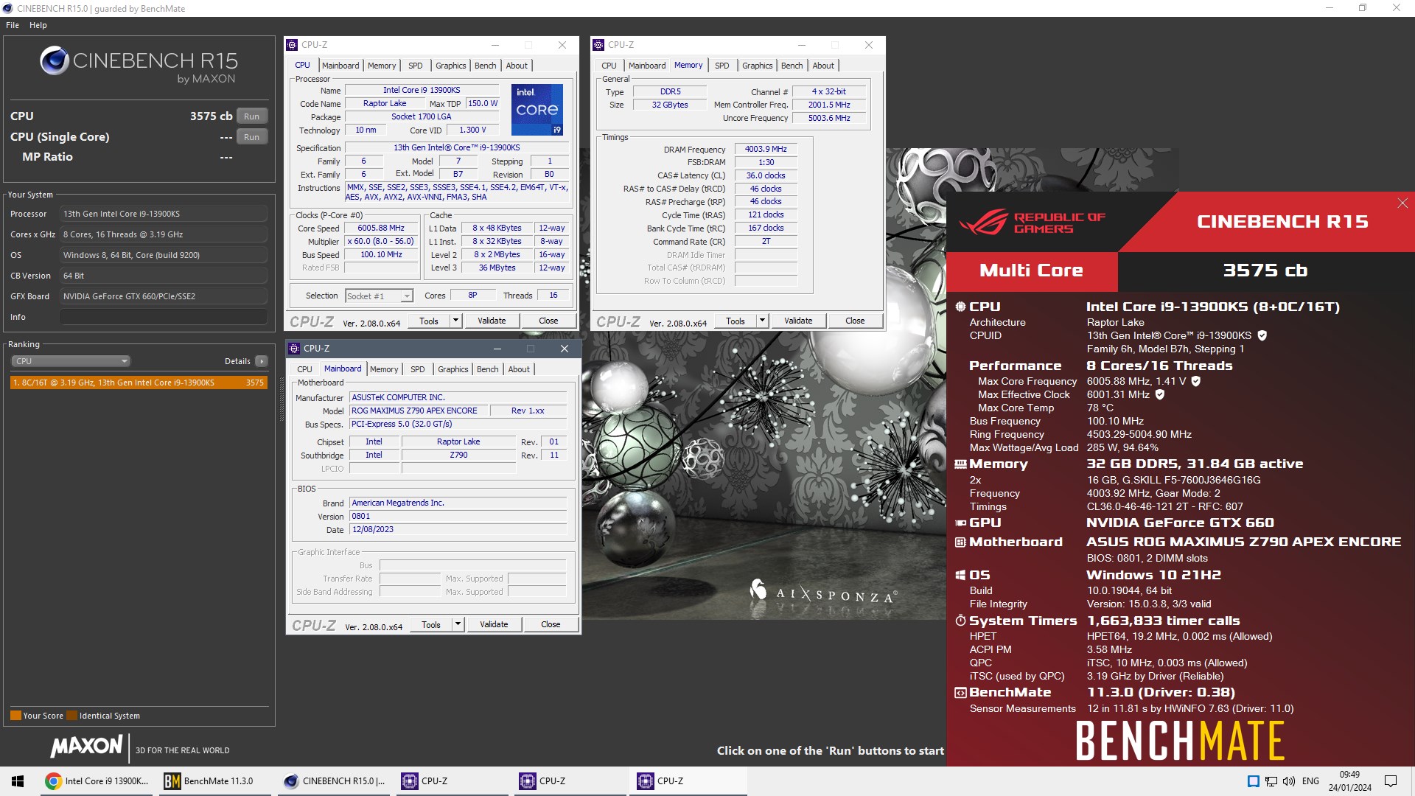Viewport: 1415px width, 796px height.
Task: Open Memory tab in CPU-Z Mainboard window
Action: pyautogui.click(x=384, y=369)
